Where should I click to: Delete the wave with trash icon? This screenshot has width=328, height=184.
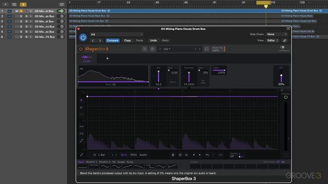pos(173,155)
